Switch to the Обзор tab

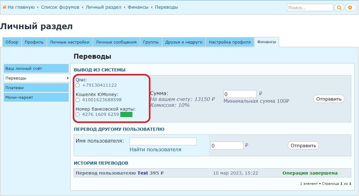[12, 42]
